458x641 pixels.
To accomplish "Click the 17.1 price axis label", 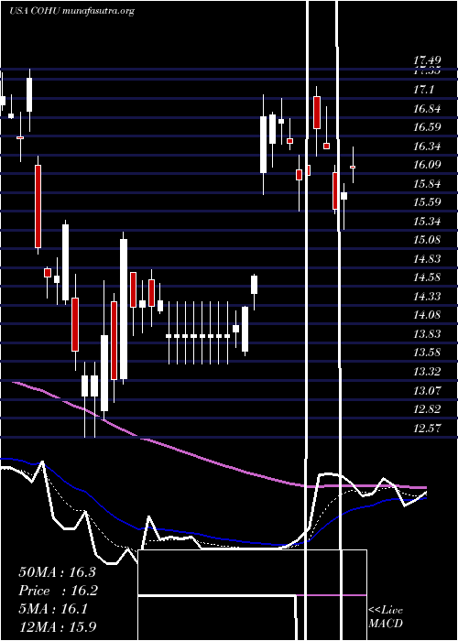I will pyautogui.click(x=423, y=90).
